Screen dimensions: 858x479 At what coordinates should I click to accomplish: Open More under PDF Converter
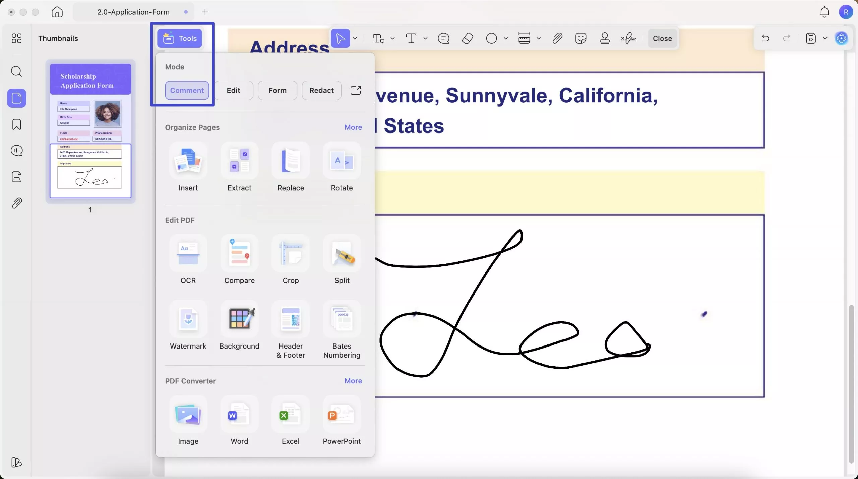[353, 381]
